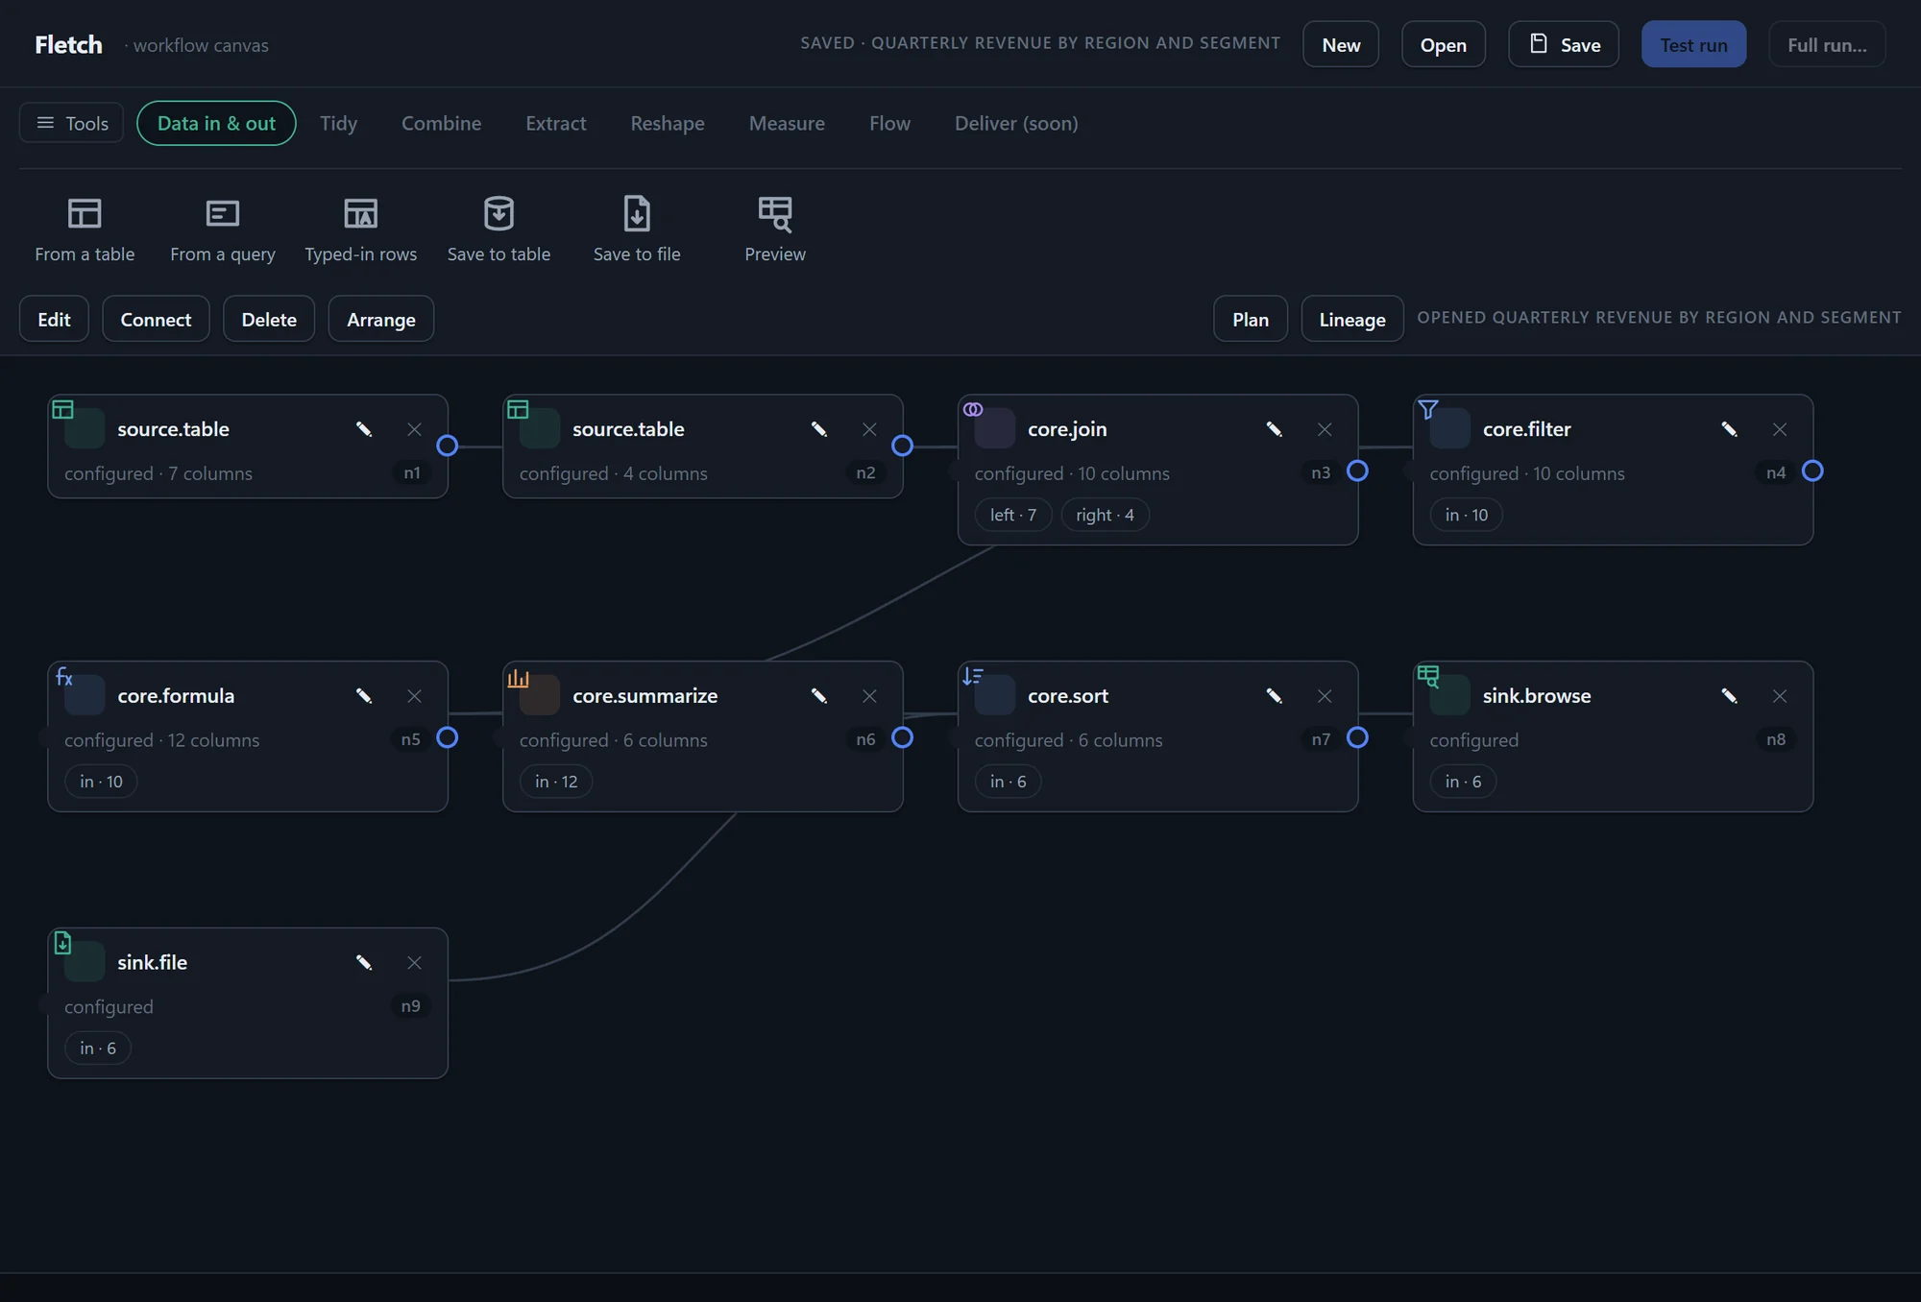Select the sink.browse node title
1921x1302 pixels.
(x=1537, y=696)
